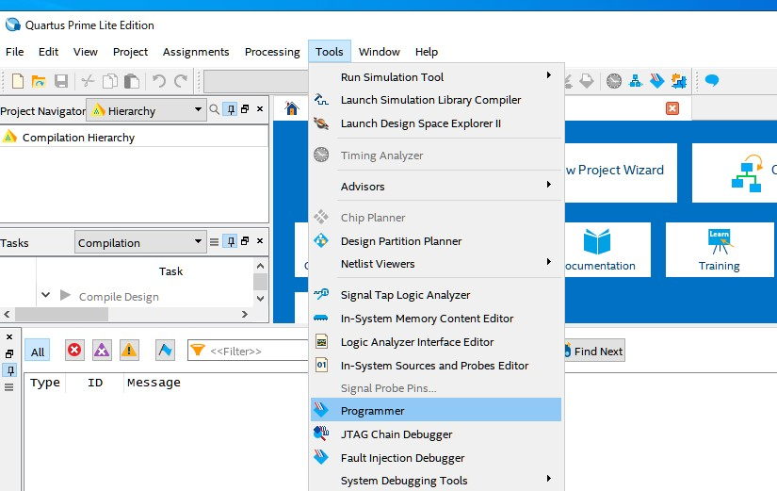Viewport: 777px width, 491px height.
Task: Toggle the All messages filter button
Action: coord(38,352)
